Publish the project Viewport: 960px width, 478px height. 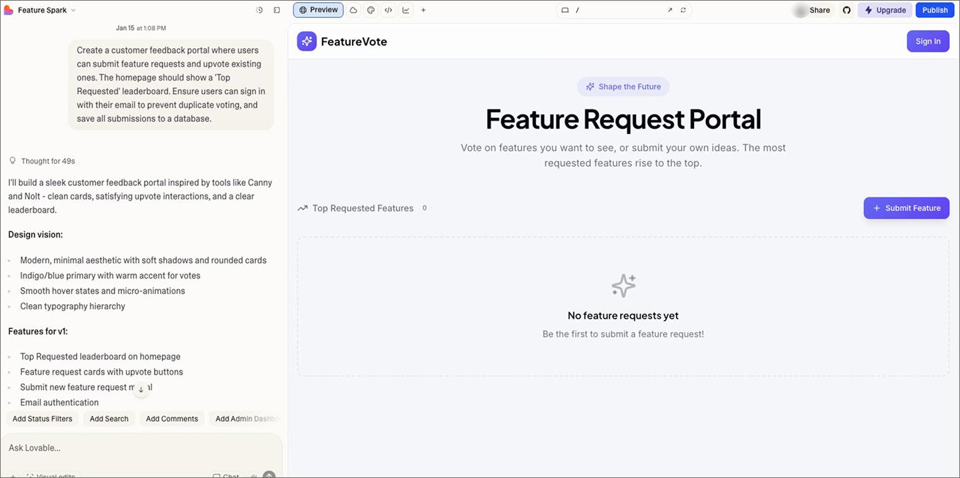pyautogui.click(x=935, y=9)
